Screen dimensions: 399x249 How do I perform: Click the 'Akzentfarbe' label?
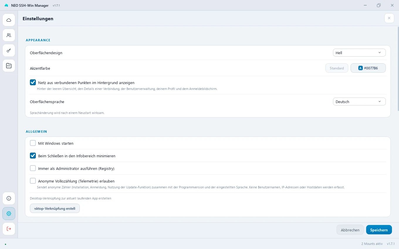pos(40,68)
